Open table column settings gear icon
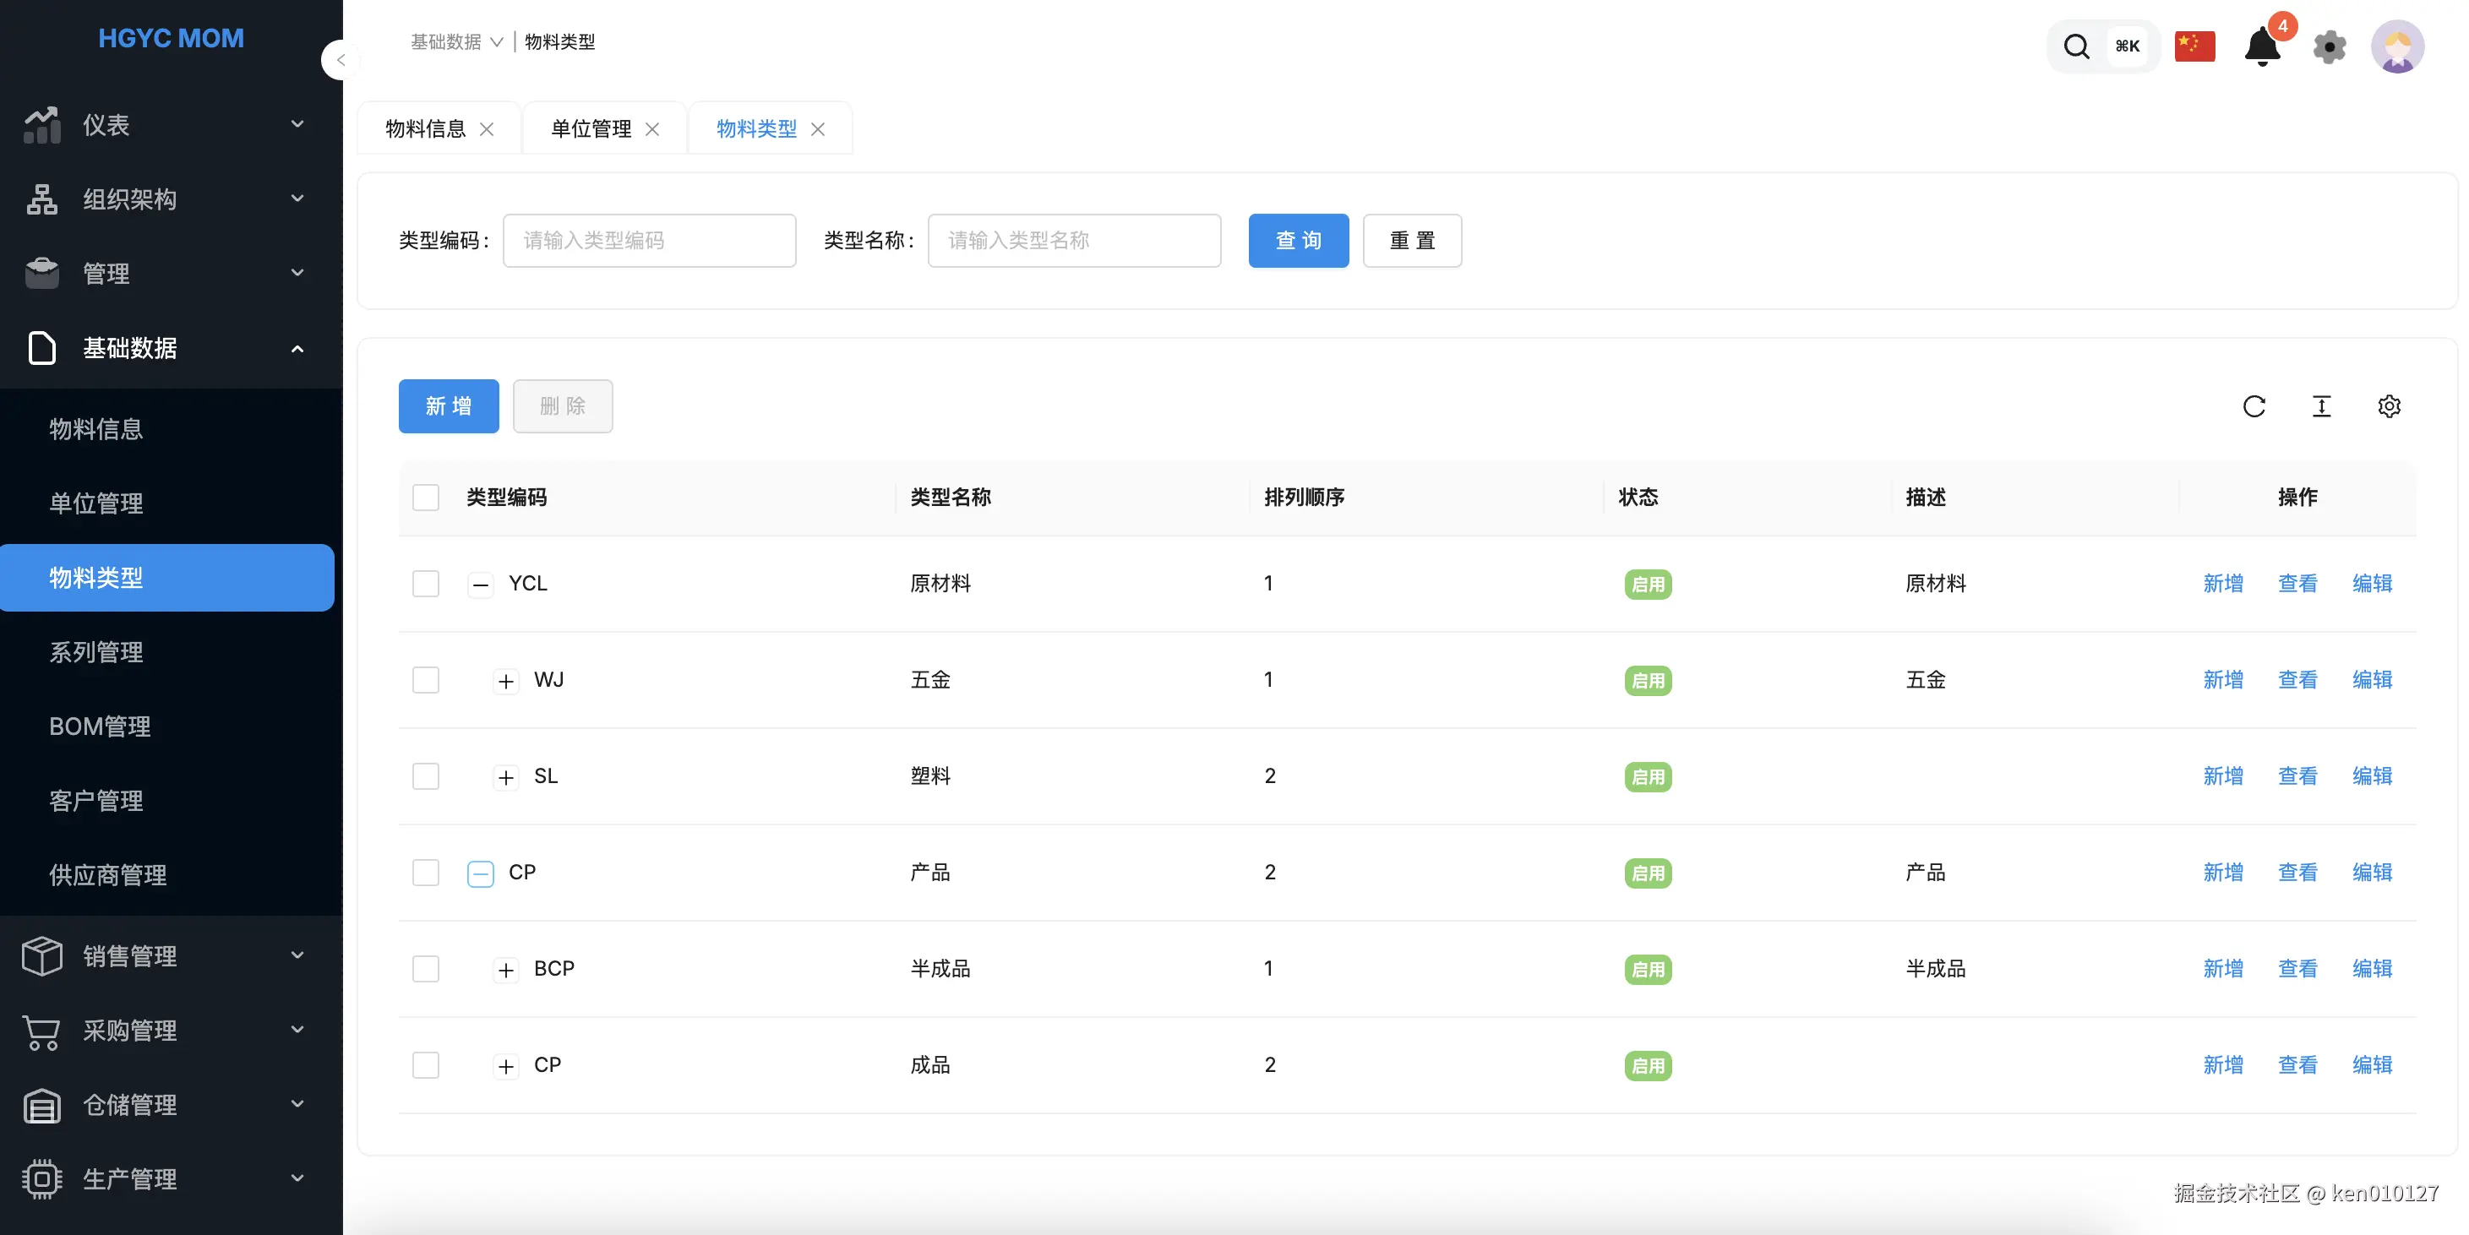 point(2389,406)
